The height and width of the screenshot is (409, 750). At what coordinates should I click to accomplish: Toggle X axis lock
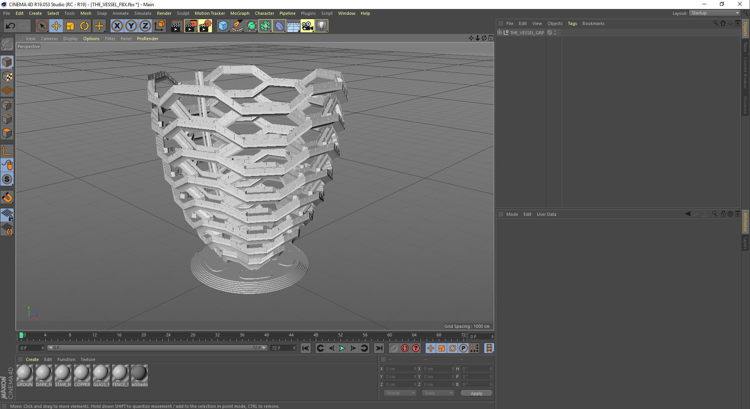click(117, 26)
